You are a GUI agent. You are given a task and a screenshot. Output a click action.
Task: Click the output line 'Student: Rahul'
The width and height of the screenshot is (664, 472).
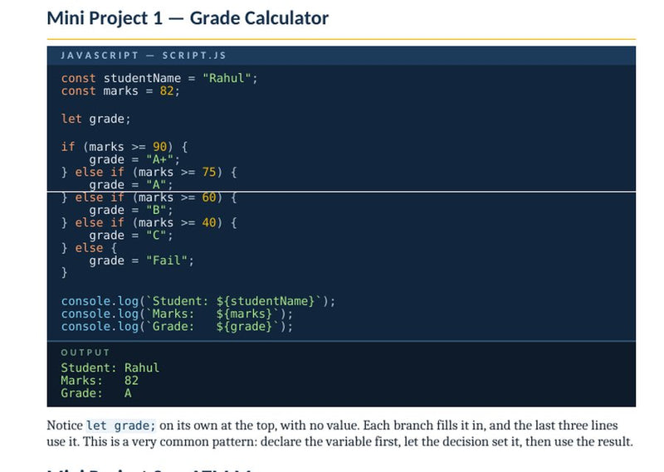pos(110,367)
